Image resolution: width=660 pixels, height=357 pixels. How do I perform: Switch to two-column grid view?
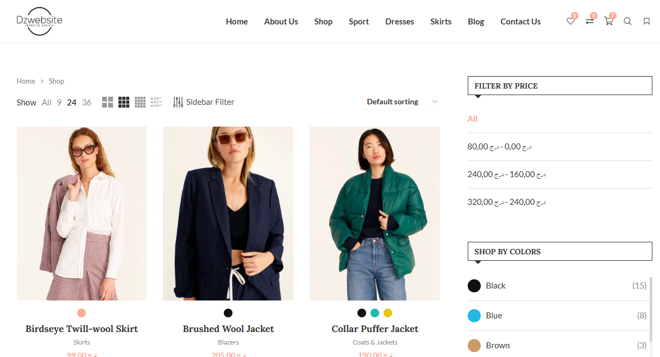click(108, 102)
